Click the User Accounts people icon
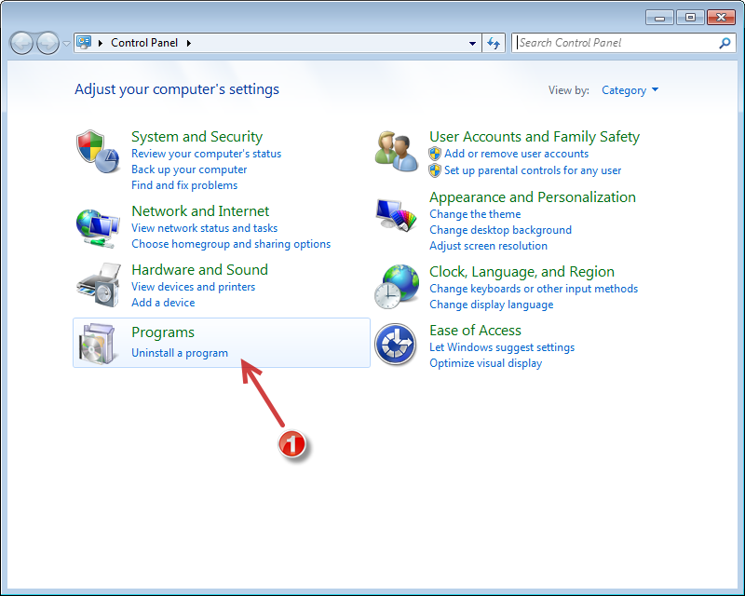The height and width of the screenshot is (596, 745). (397, 151)
